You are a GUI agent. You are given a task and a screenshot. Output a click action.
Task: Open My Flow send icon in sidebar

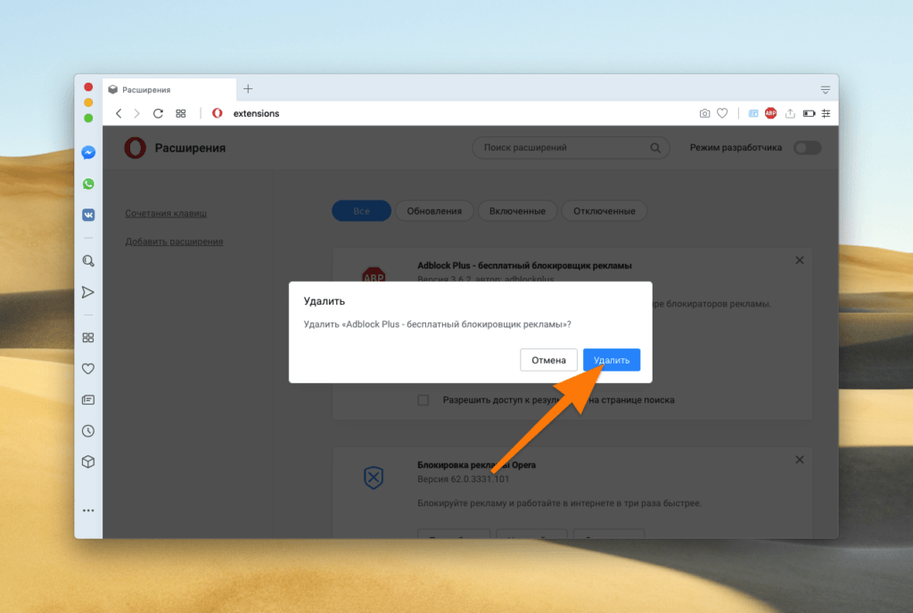pos(88,292)
